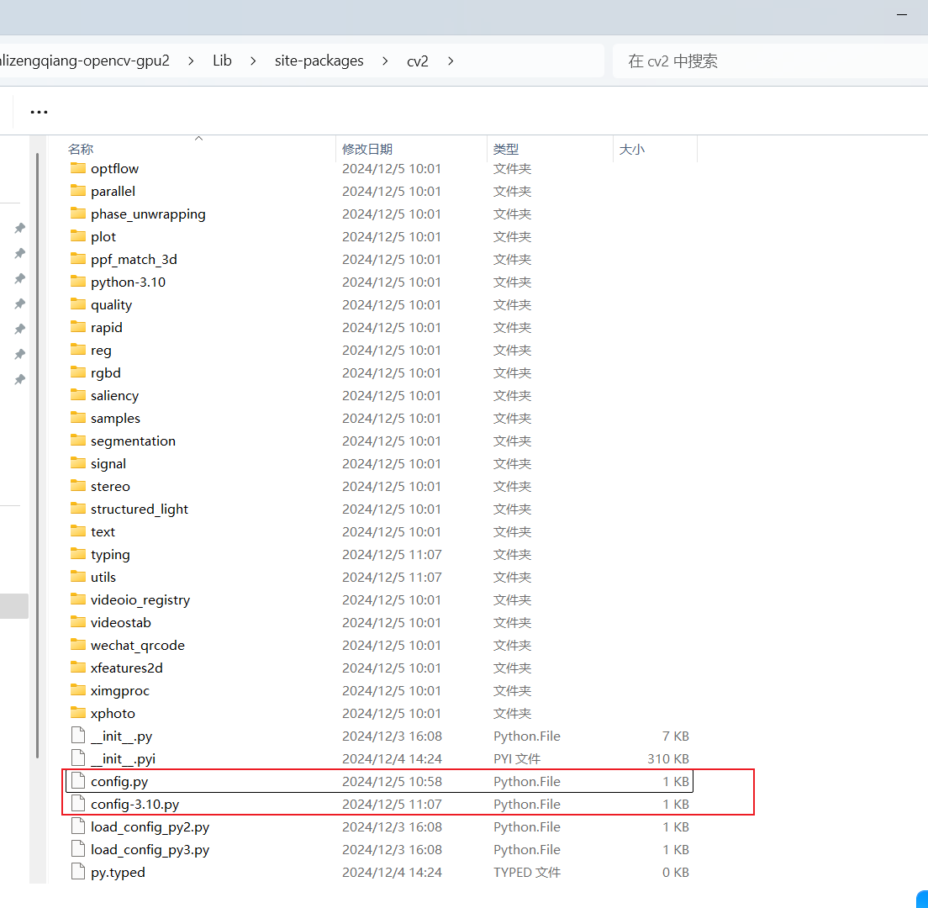Screen dimensions: 928x908
Task: Select the config.py file icon
Action: pyautogui.click(x=77, y=781)
